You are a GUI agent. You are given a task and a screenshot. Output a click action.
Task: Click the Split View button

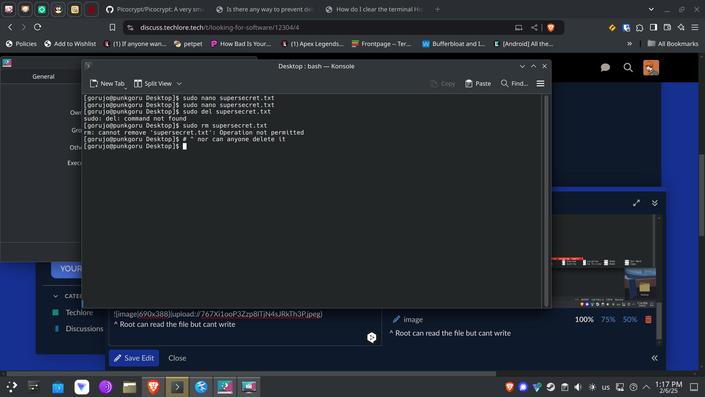coord(153,83)
